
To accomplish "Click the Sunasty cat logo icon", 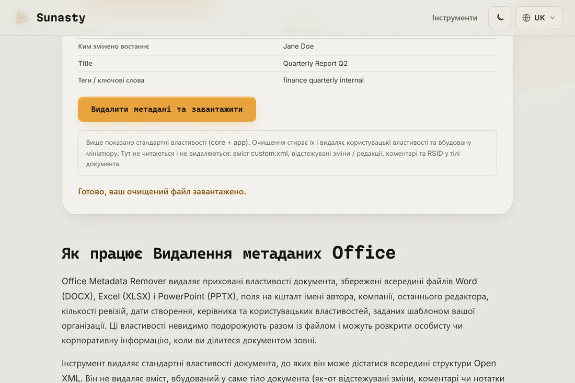I will (21, 18).
